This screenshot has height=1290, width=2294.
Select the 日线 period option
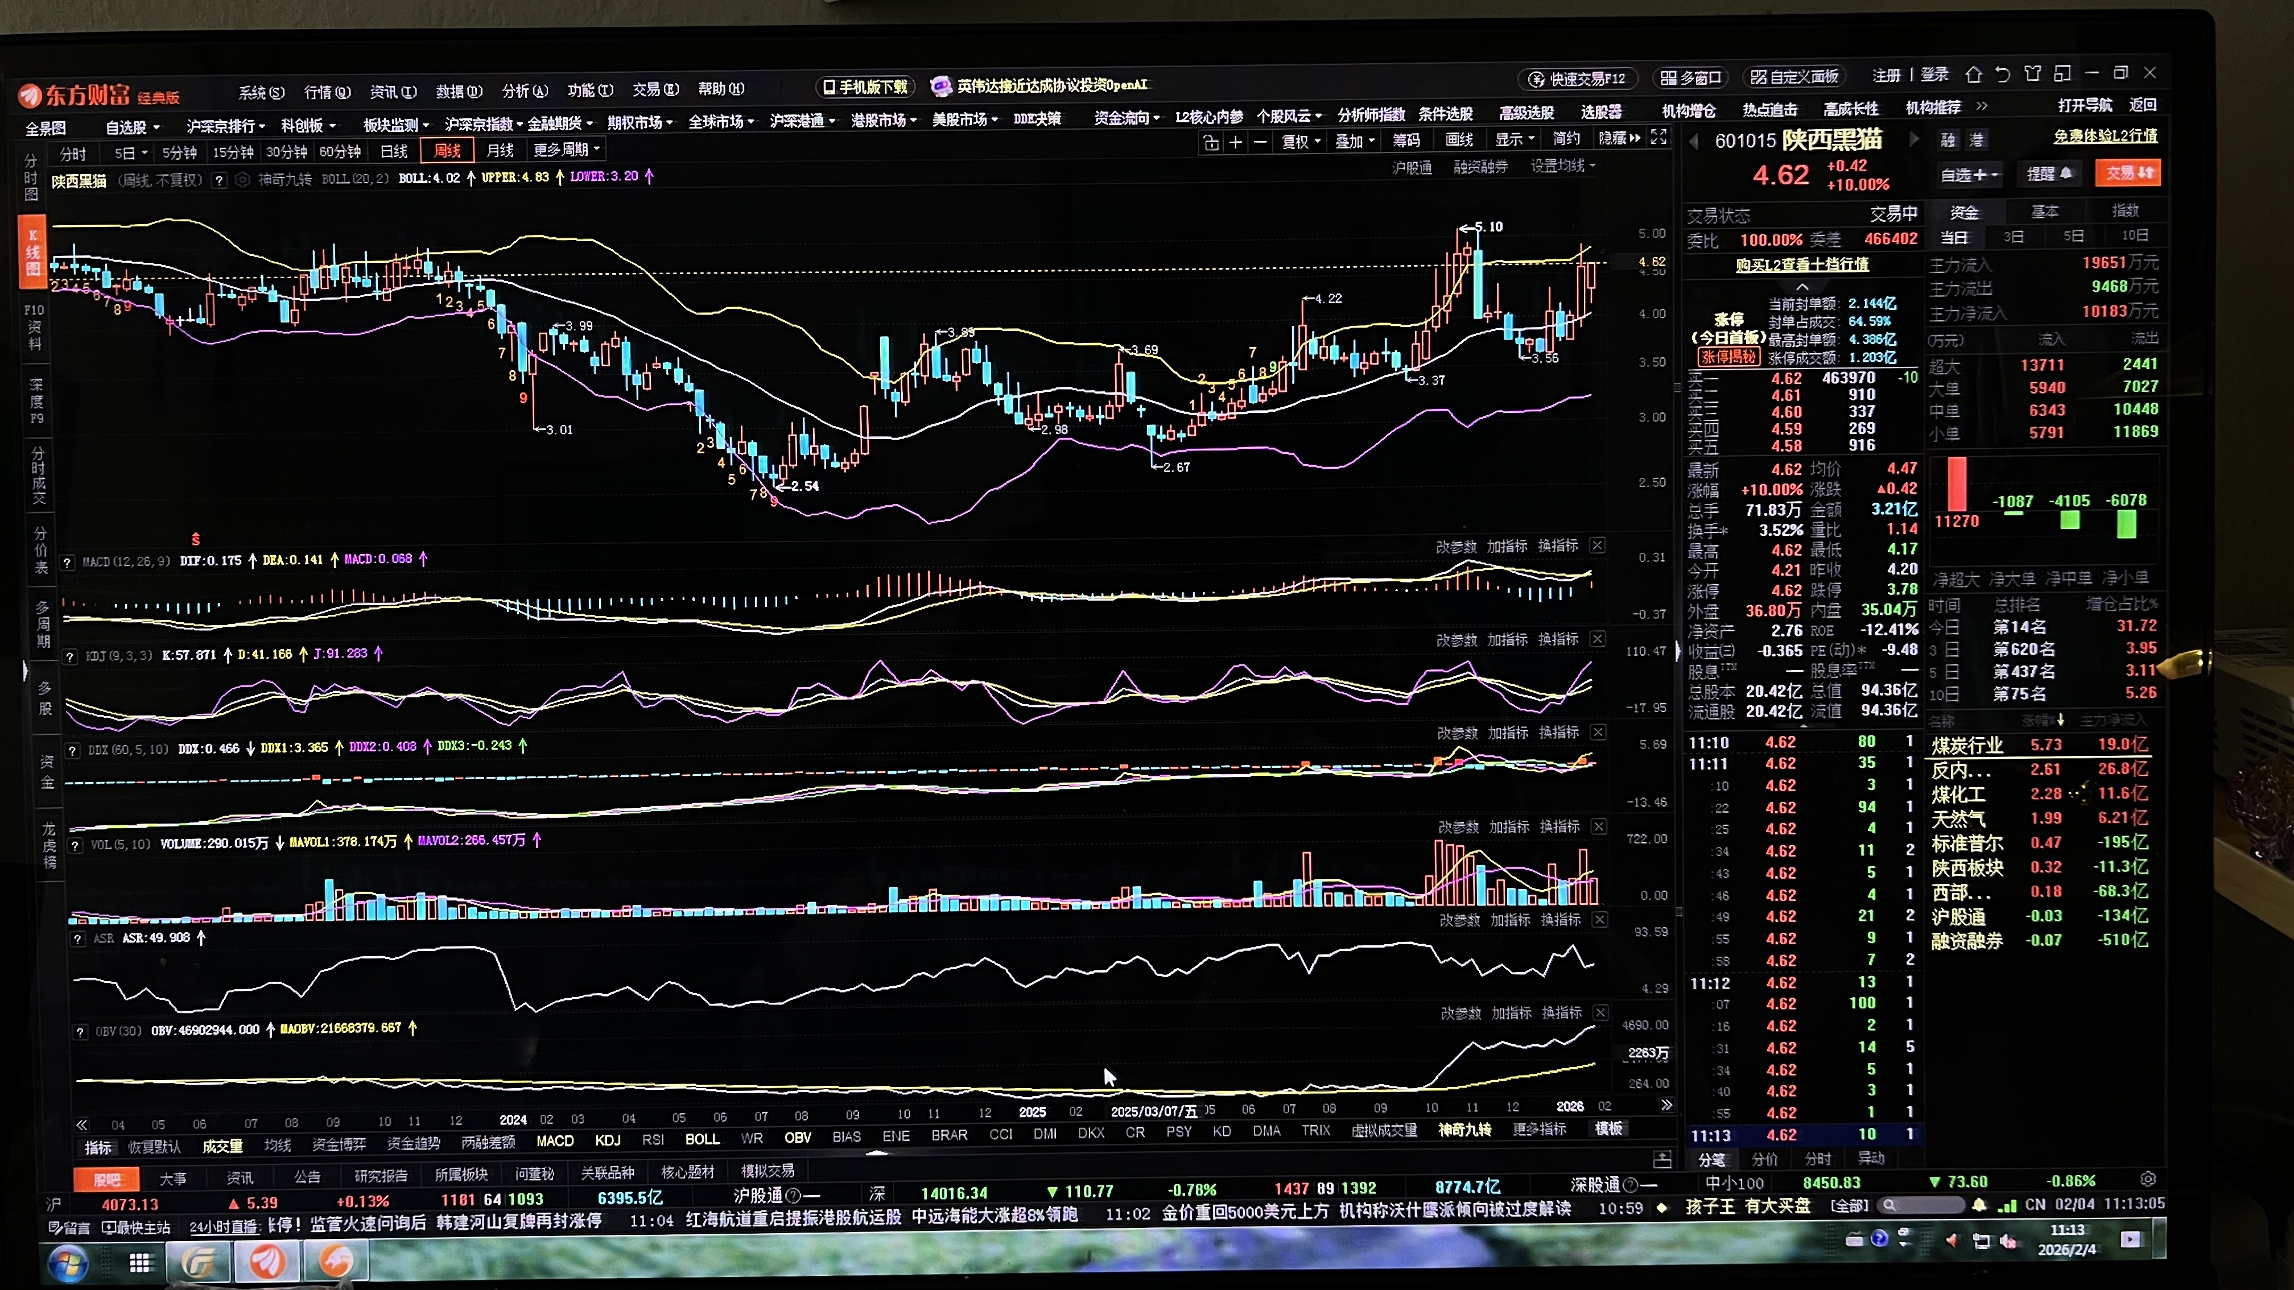click(394, 151)
